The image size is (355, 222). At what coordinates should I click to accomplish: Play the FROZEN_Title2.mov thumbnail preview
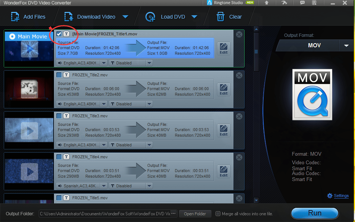[29, 89]
